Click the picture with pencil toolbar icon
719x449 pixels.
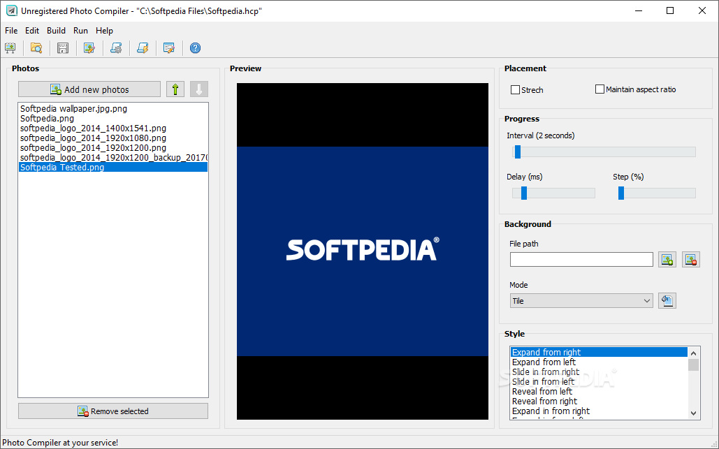click(x=89, y=47)
